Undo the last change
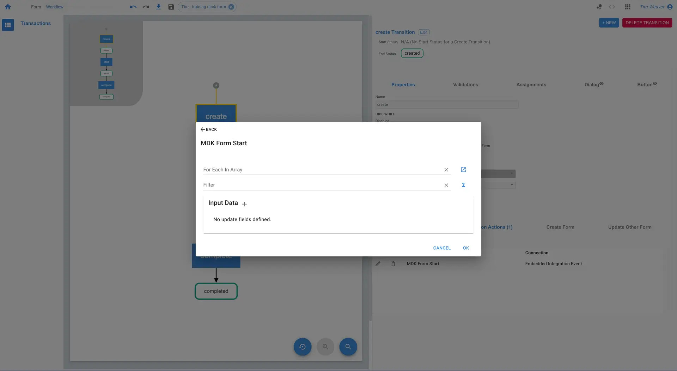This screenshot has width=677, height=371. (x=133, y=6)
